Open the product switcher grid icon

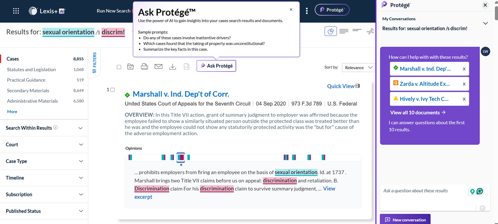coord(16,11)
